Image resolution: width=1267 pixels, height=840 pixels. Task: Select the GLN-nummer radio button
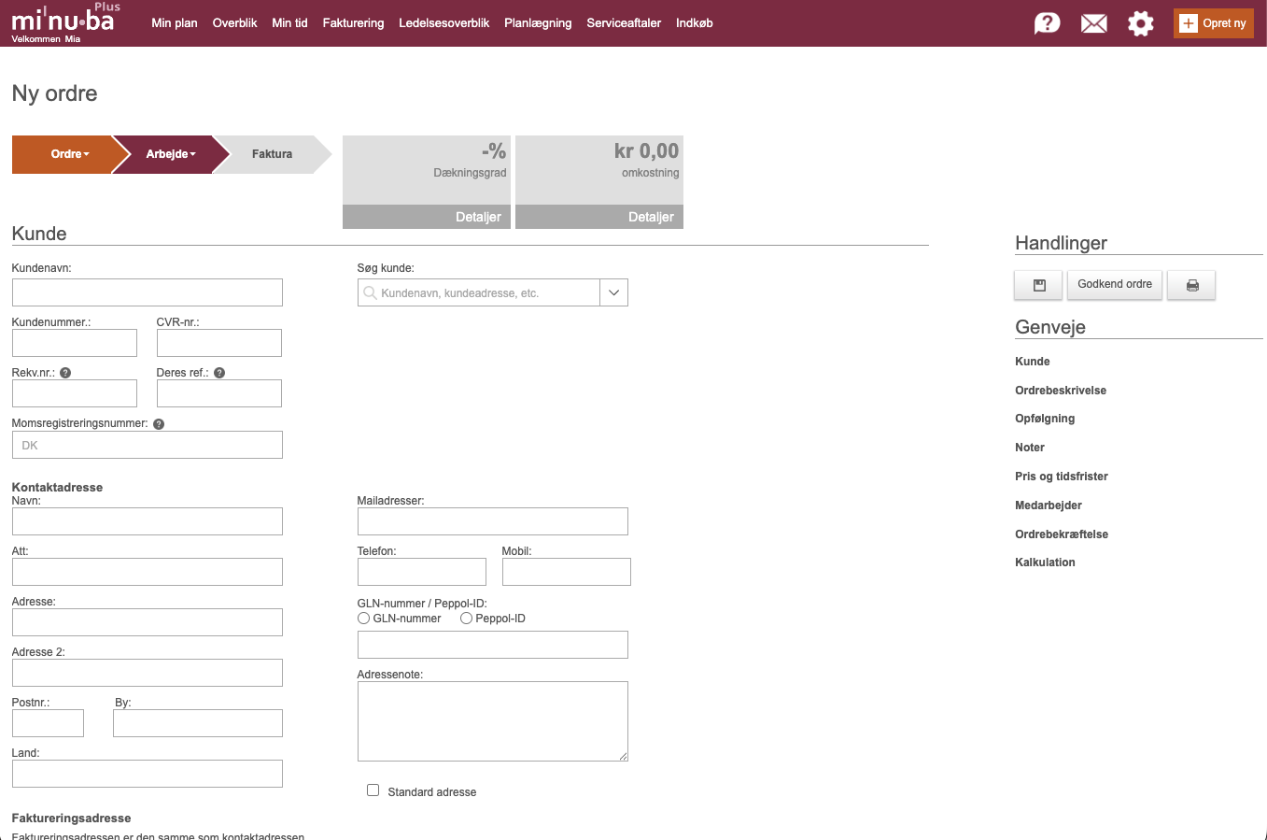(364, 619)
